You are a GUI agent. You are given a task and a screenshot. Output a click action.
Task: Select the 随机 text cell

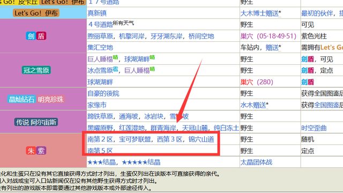tap(308, 139)
